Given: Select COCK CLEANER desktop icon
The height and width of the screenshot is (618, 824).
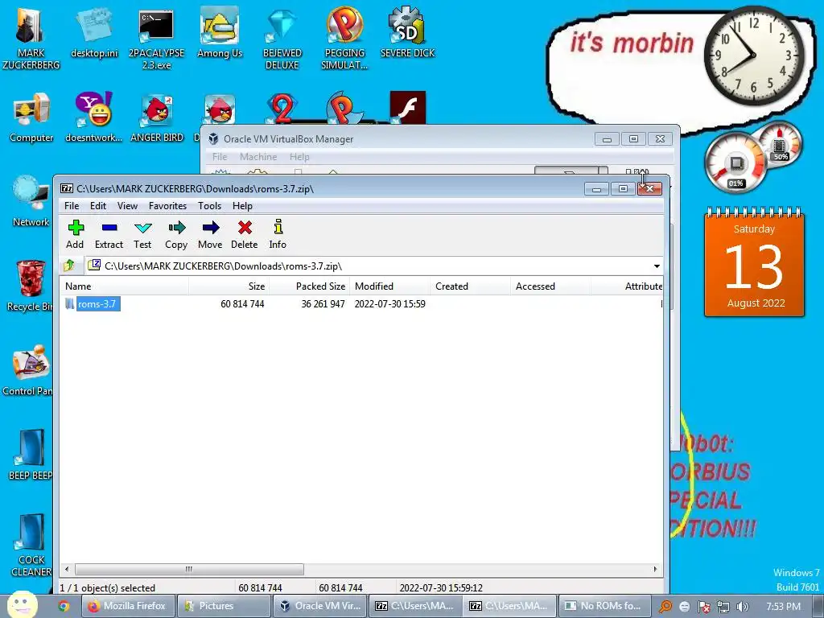Looking at the screenshot, I should (x=31, y=546).
